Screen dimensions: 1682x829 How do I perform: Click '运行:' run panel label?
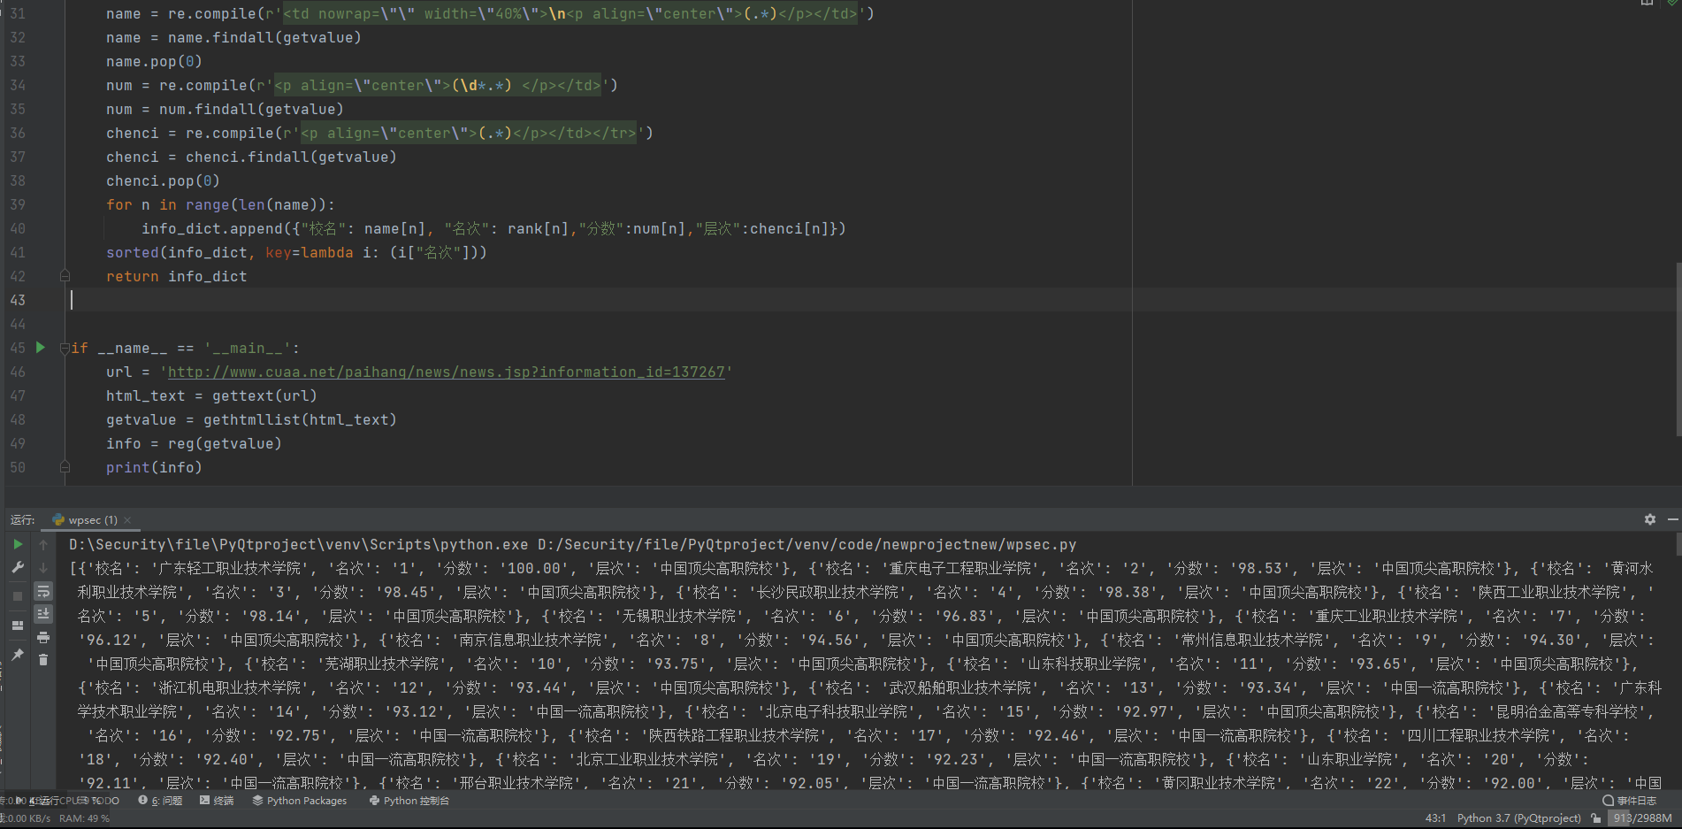[22, 520]
